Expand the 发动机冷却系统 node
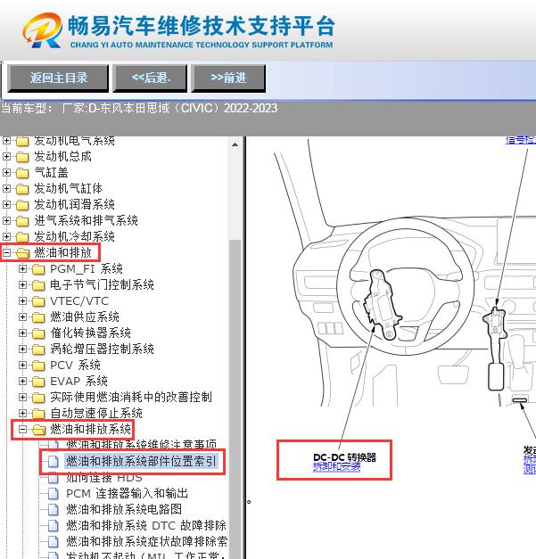 point(6,237)
